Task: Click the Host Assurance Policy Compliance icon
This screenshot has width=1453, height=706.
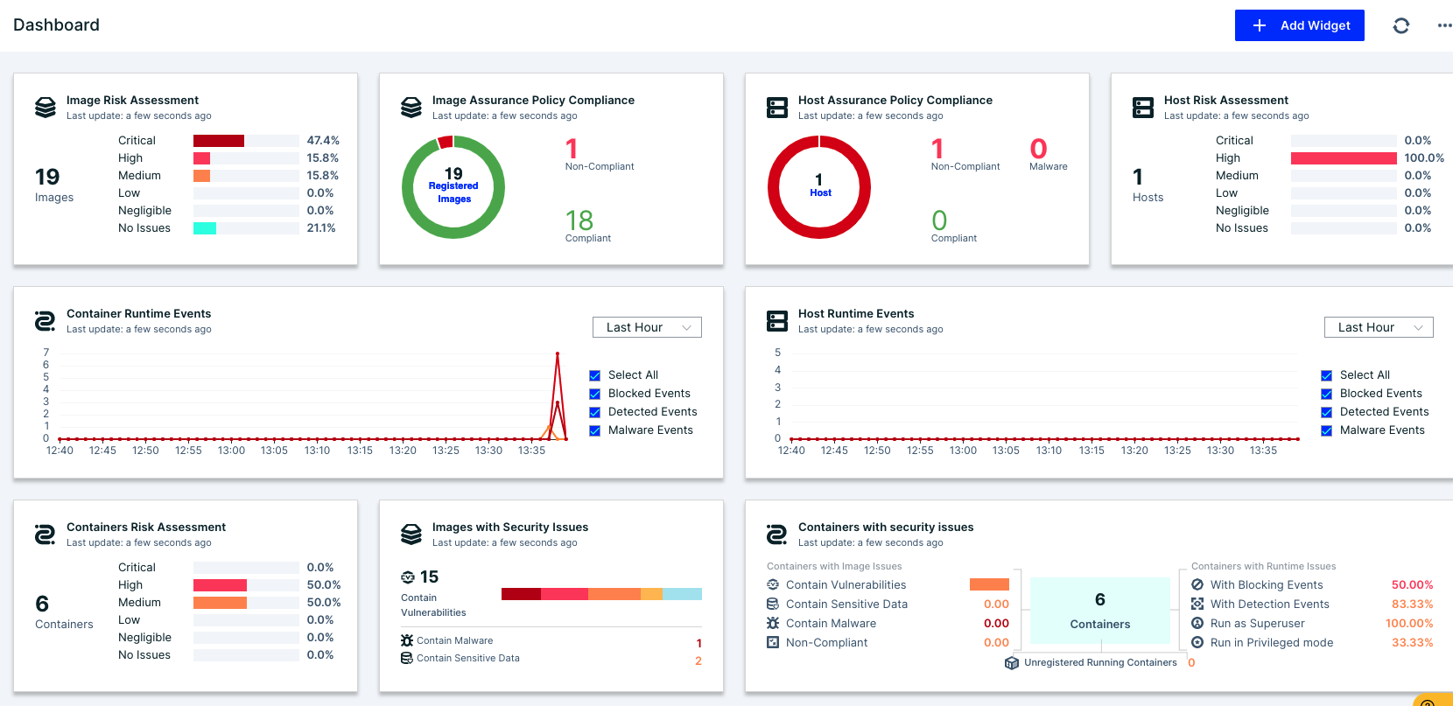Action: tap(777, 108)
